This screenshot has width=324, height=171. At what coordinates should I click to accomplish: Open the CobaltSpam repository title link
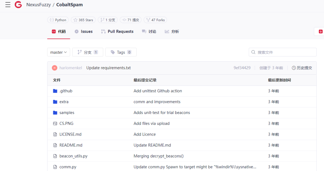pos(69,4)
